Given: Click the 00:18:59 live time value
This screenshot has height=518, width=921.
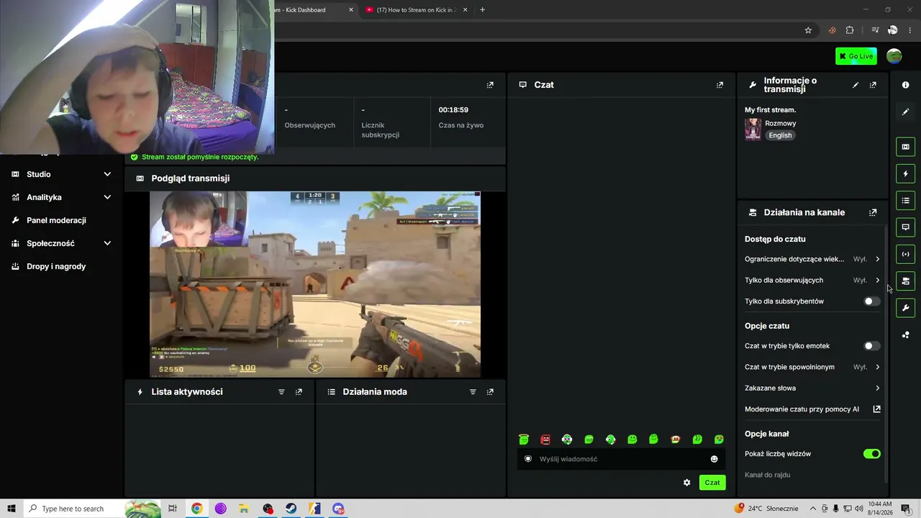Looking at the screenshot, I should tap(453, 110).
